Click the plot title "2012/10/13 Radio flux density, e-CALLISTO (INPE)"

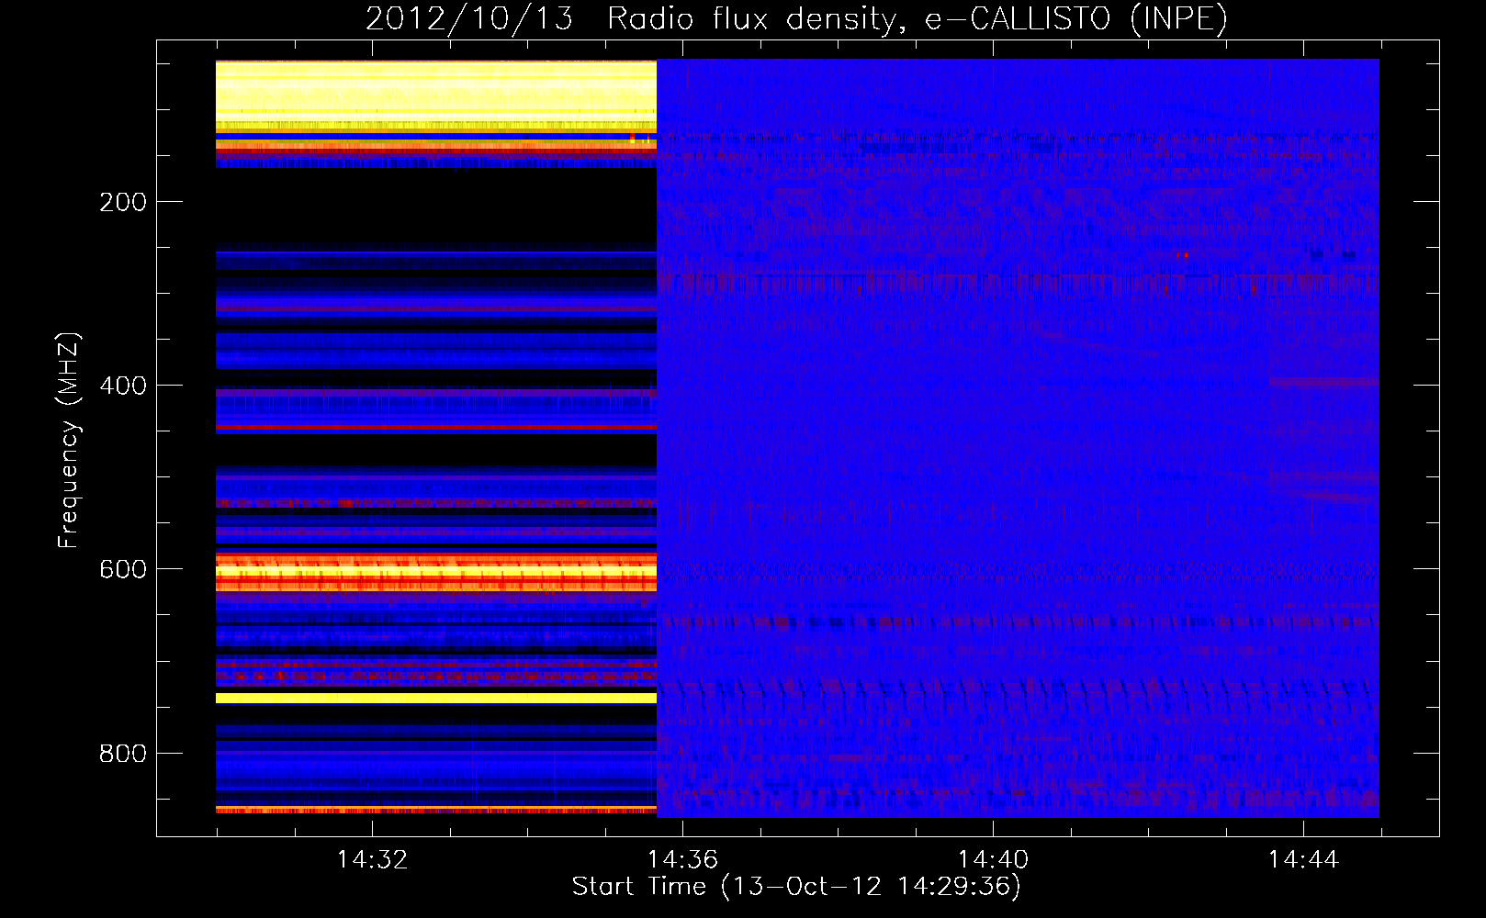click(x=796, y=18)
